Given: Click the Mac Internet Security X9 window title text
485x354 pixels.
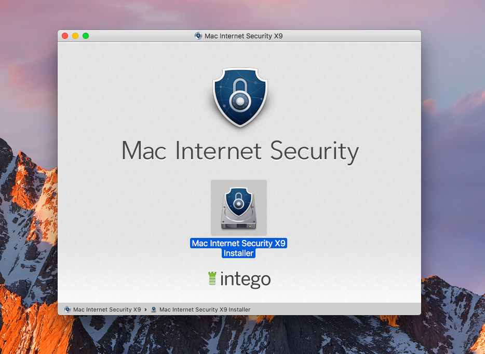Looking at the screenshot, I should 244,36.
